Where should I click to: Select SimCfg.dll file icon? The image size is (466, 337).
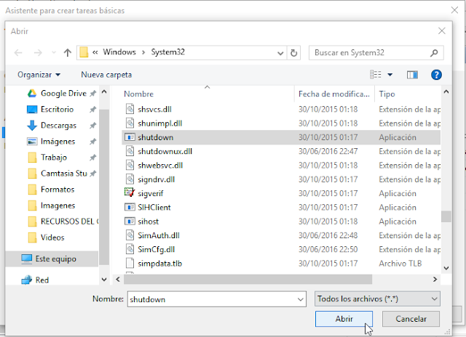click(x=130, y=249)
